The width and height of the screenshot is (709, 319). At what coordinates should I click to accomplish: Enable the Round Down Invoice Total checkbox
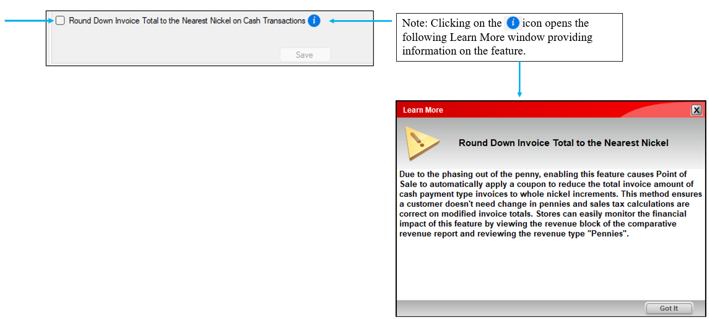click(x=60, y=21)
